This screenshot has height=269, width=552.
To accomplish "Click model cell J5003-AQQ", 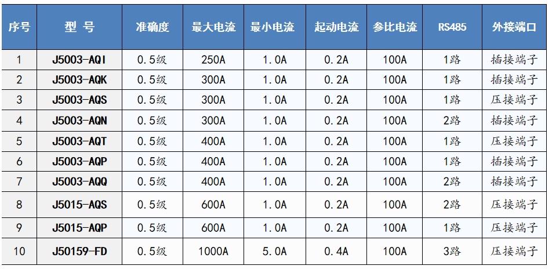I will (x=79, y=181).
